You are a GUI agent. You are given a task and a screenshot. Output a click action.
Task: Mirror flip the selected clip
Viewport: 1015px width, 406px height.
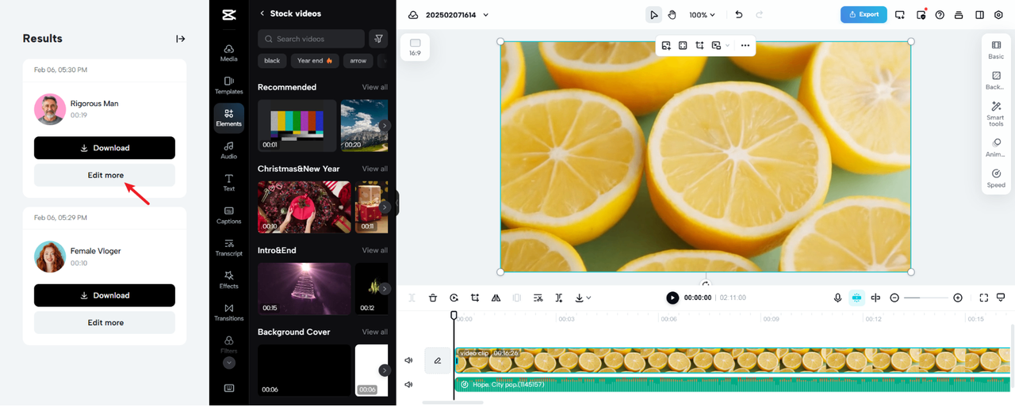(496, 298)
